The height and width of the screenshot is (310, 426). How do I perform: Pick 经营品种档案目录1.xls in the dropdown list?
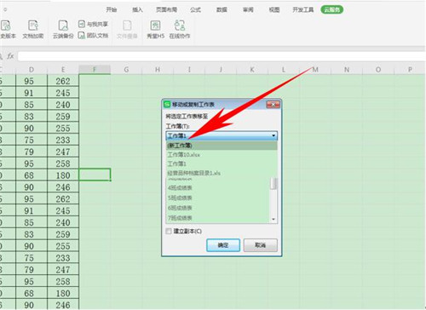[222, 173]
